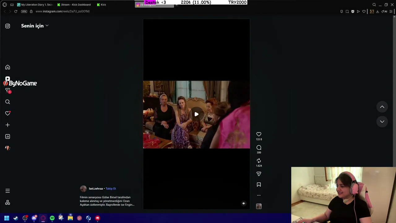Click the pin icon in the browser toolbar
Screen dimensions: 396x223
(x=342, y=11)
